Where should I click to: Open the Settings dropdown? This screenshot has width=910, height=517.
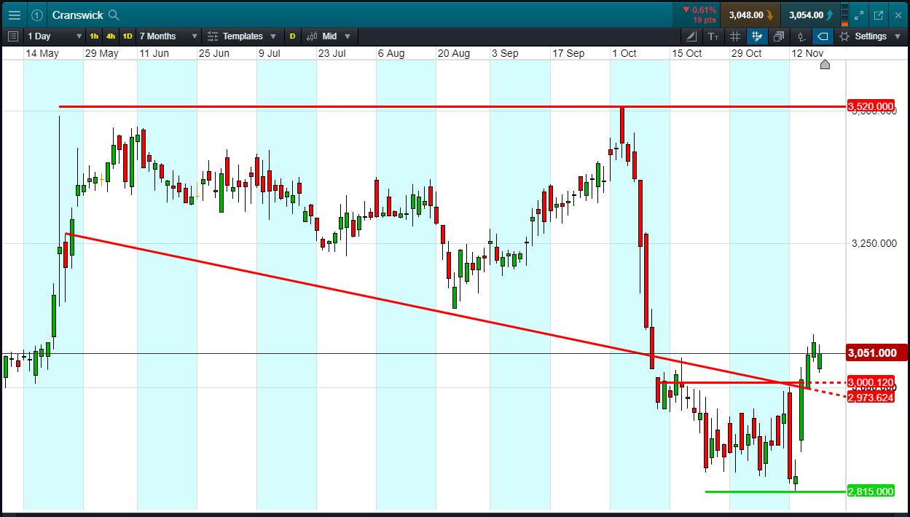pos(869,36)
